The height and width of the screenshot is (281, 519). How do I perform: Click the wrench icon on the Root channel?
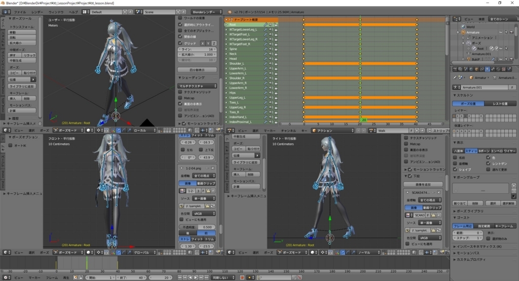point(266,24)
